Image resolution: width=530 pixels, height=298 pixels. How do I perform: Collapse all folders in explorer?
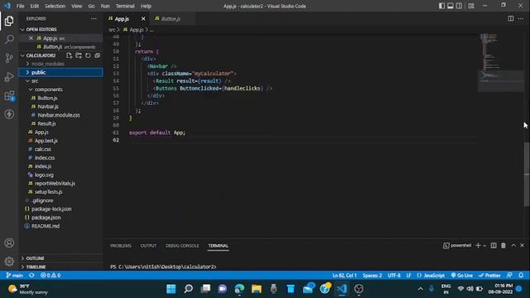click(98, 55)
